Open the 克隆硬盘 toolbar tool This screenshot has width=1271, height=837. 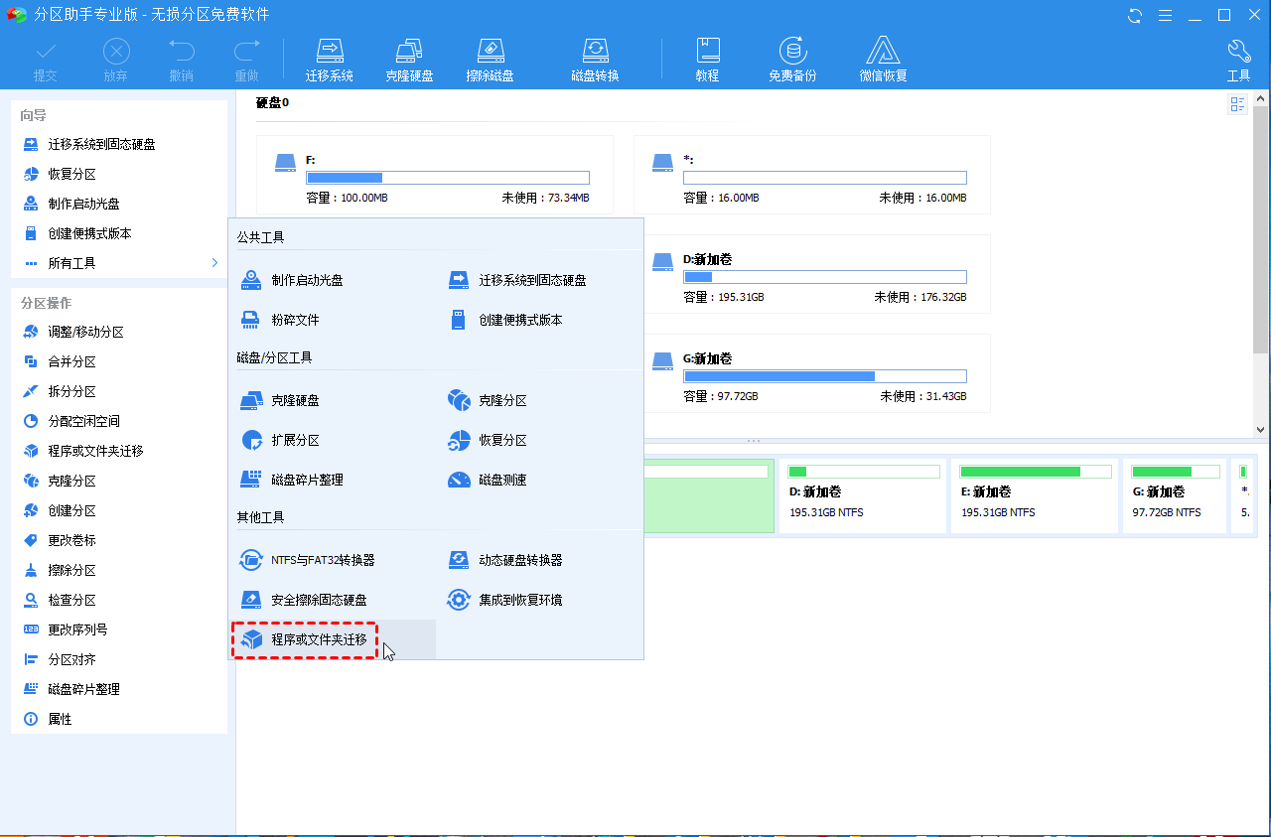[409, 52]
